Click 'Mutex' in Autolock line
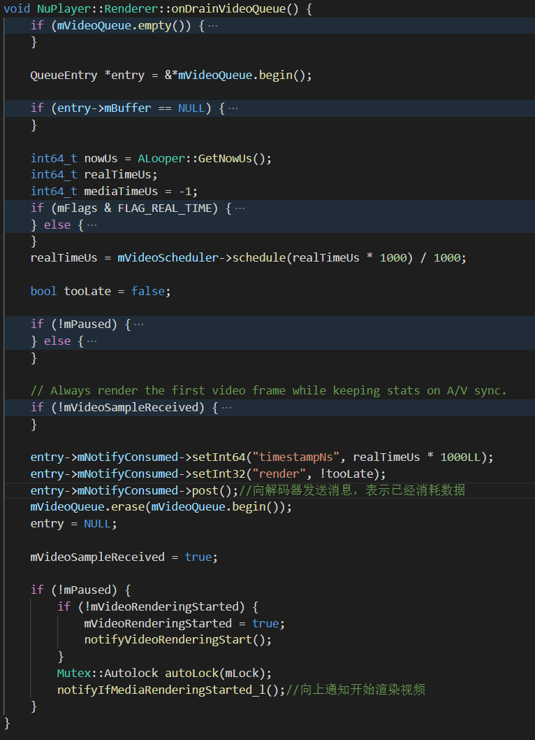 pos(73,674)
